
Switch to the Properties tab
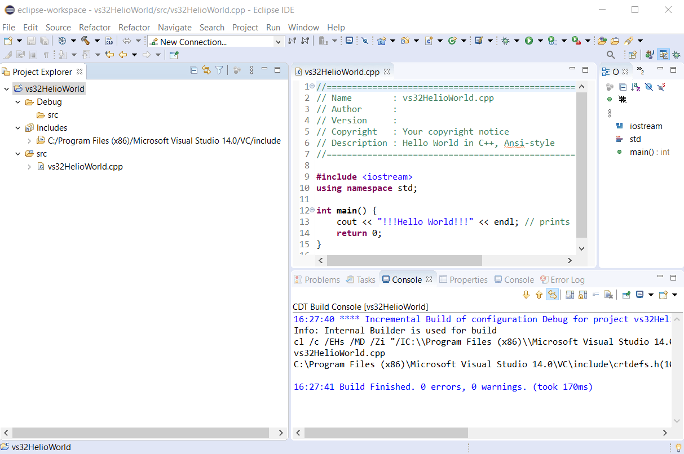tap(463, 279)
